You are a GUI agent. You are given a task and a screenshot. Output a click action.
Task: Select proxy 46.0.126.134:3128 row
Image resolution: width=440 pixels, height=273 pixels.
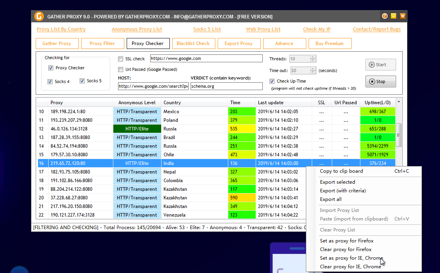coord(216,129)
